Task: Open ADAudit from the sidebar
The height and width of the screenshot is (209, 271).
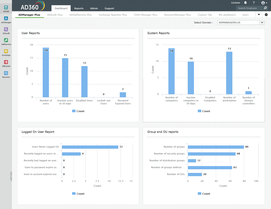Action: point(6,31)
